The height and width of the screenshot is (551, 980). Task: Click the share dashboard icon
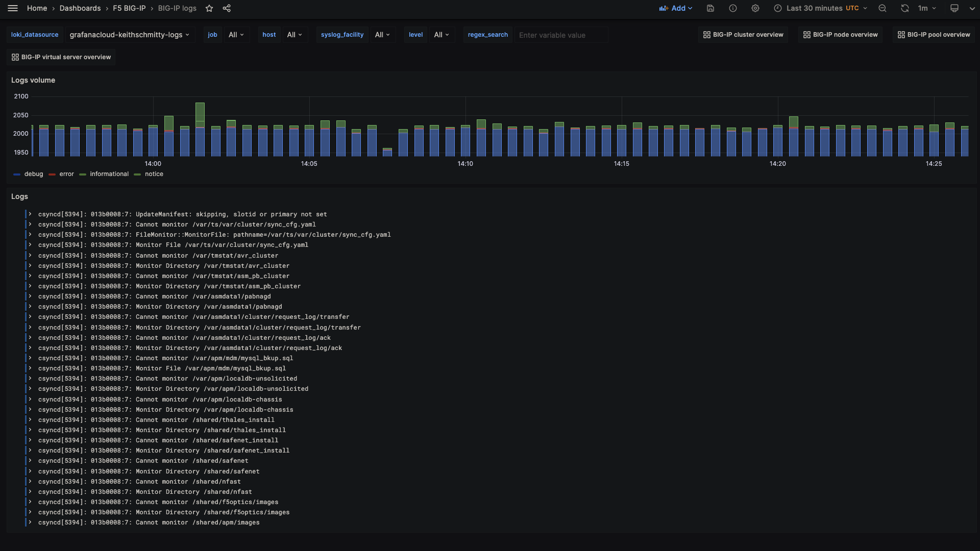pyautogui.click(x=227, y=8)
